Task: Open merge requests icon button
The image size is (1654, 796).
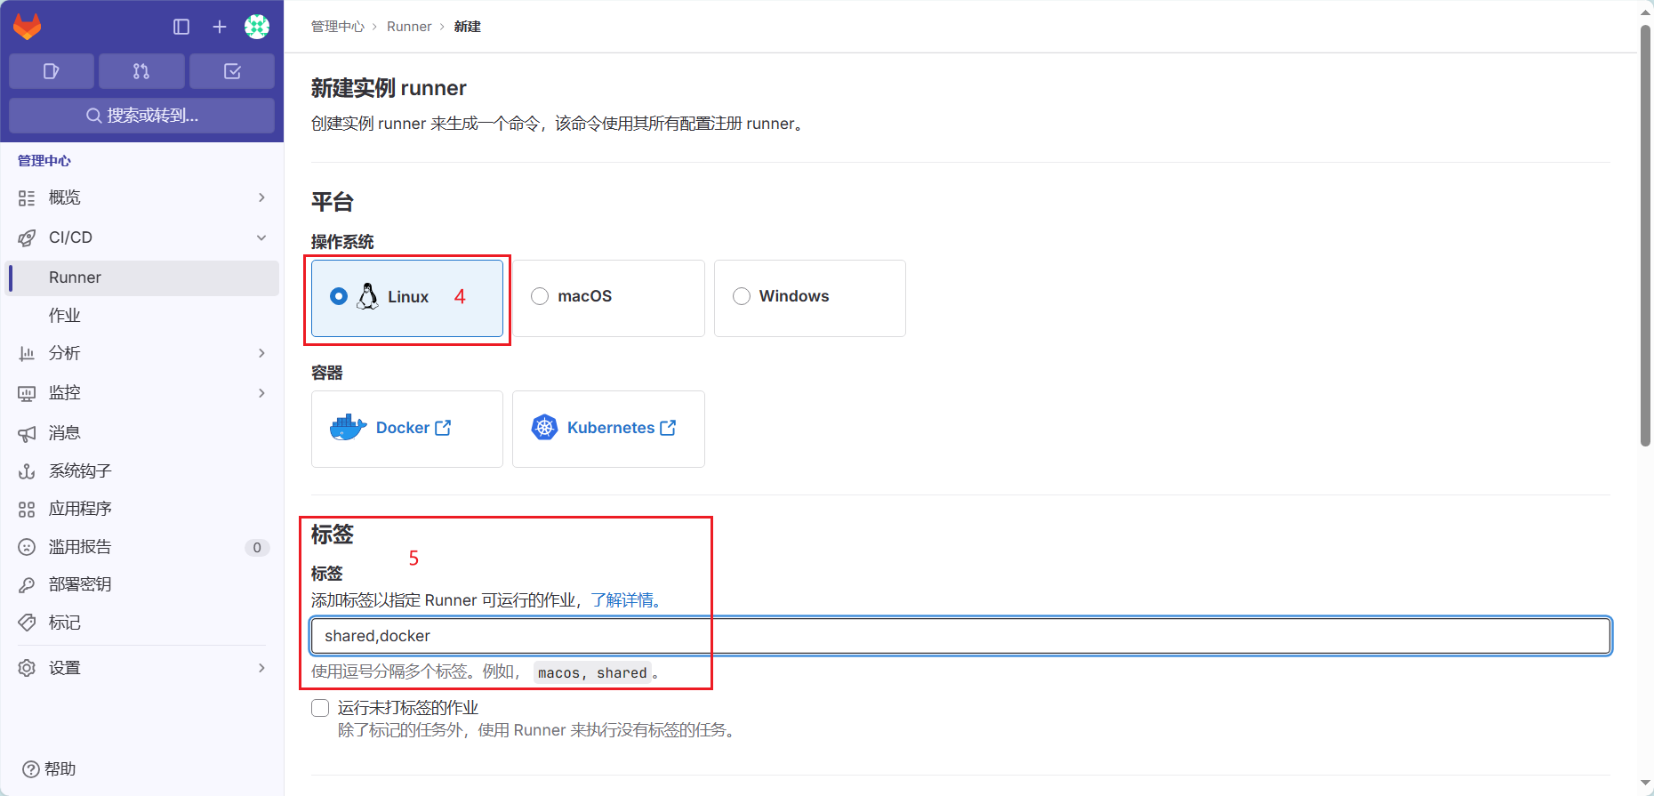Action: pos(141,71)
